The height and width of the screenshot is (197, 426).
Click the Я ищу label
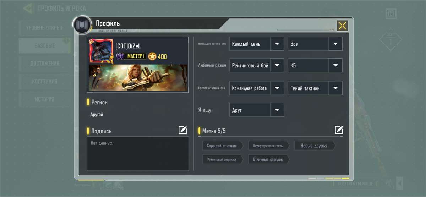click(204, 110)
